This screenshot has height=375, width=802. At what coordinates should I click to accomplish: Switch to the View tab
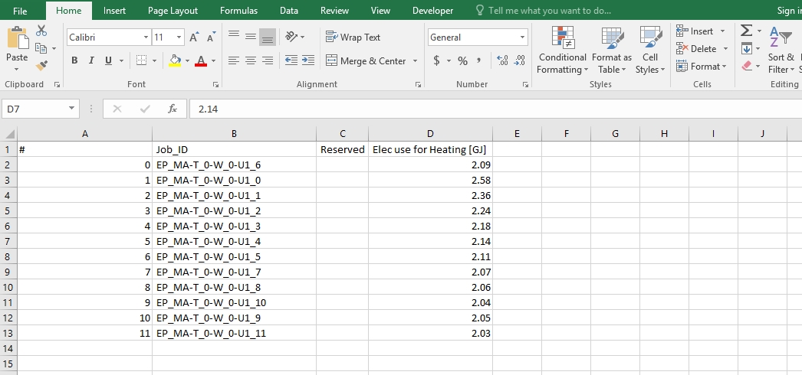[x=380, y=11]
